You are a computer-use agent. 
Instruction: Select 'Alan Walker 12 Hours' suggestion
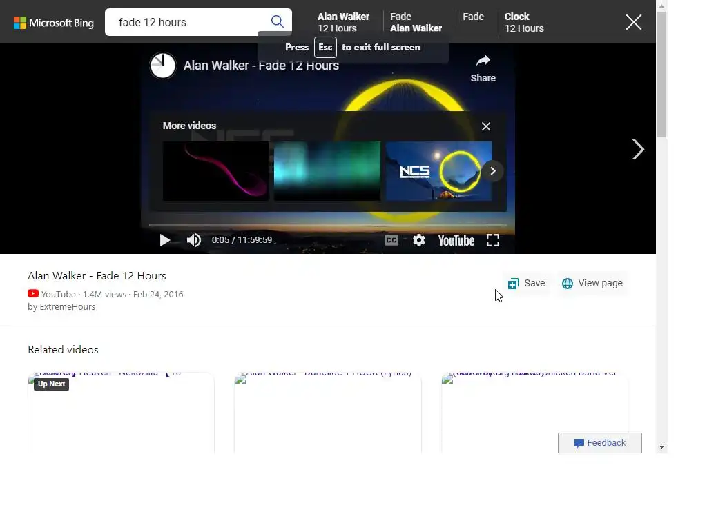343,22
